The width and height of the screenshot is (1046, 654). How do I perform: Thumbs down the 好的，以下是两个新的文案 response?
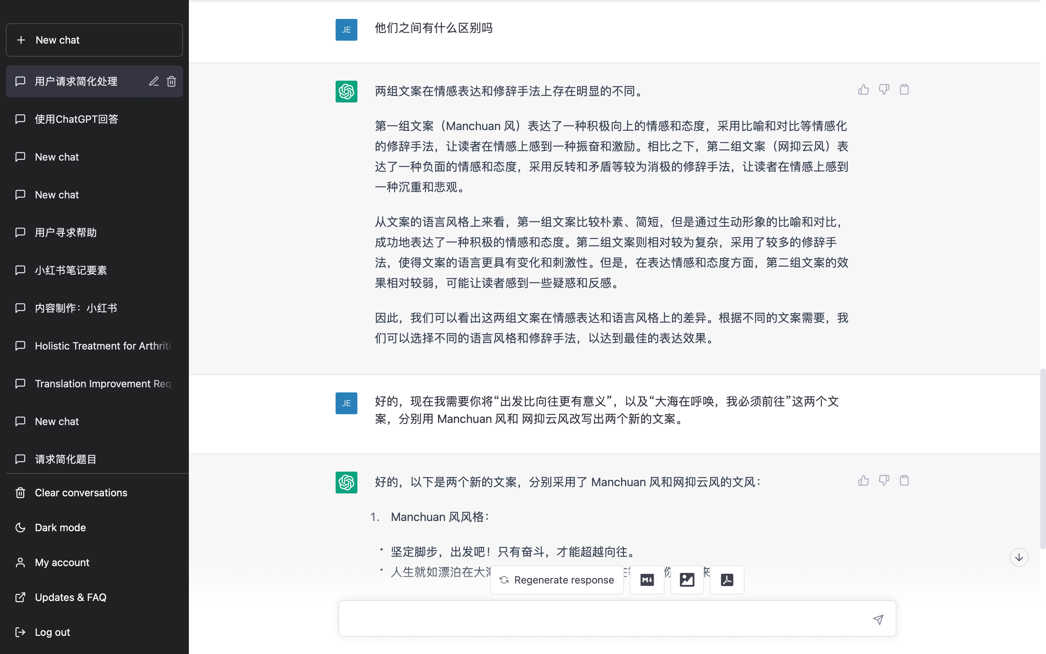tap(884, 481)
